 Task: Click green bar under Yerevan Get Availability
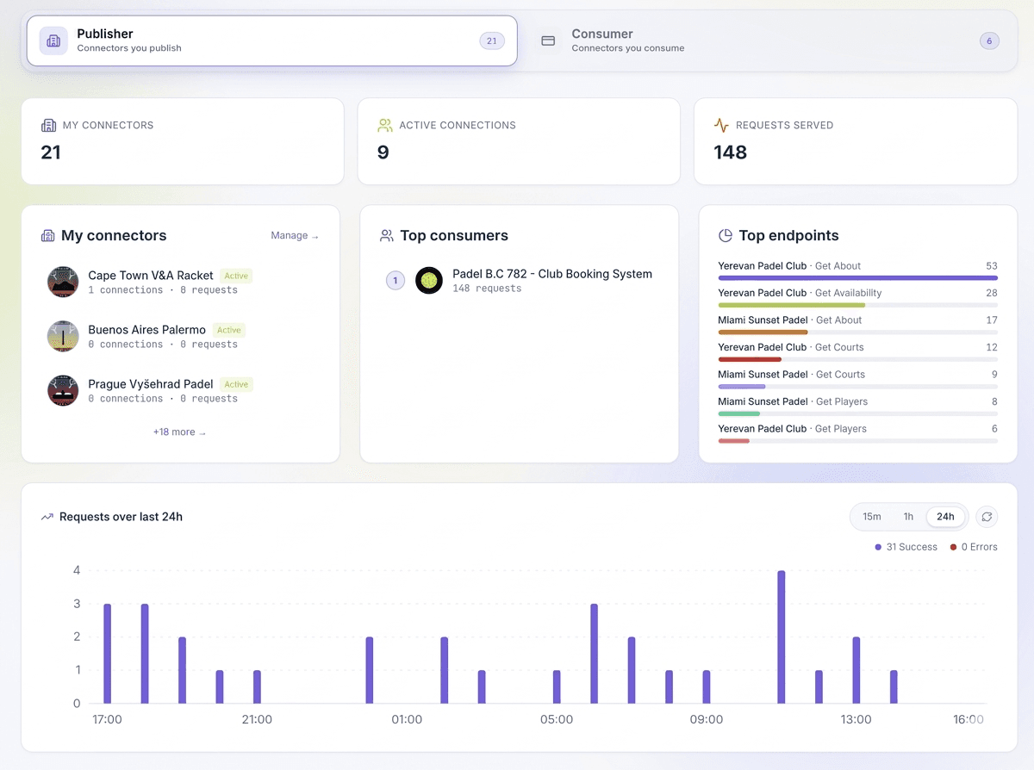[x=791, y=305]
